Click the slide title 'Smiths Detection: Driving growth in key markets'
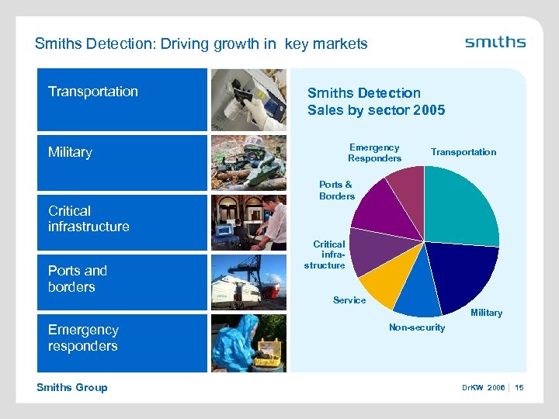The image size is (559, 419). point(201,43)
